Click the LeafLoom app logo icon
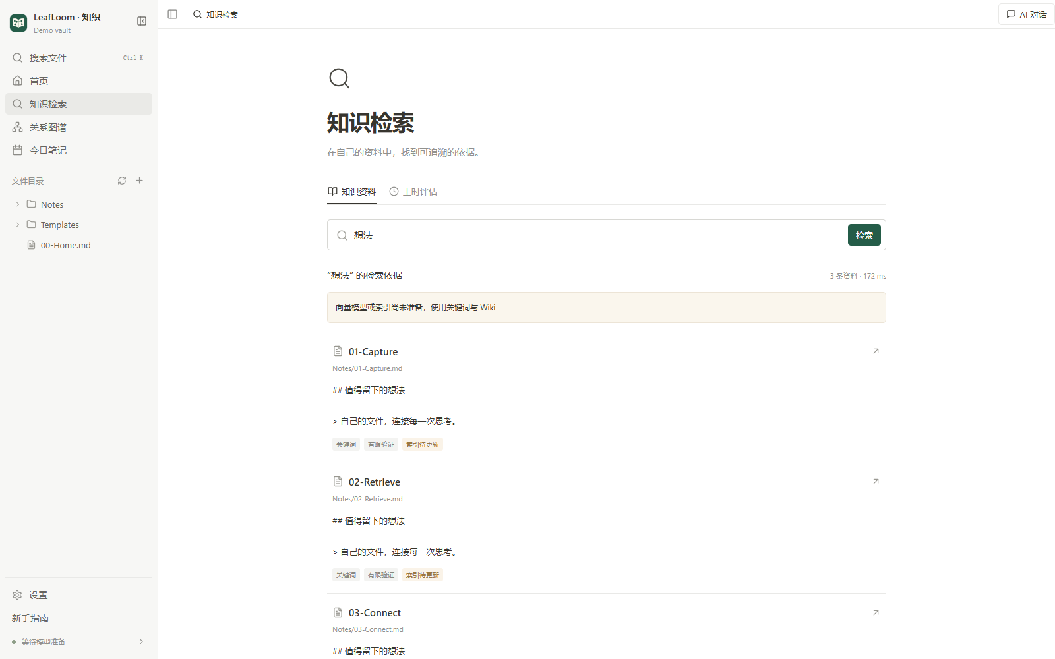1055x659 pixels. click(x=18, y=23)
